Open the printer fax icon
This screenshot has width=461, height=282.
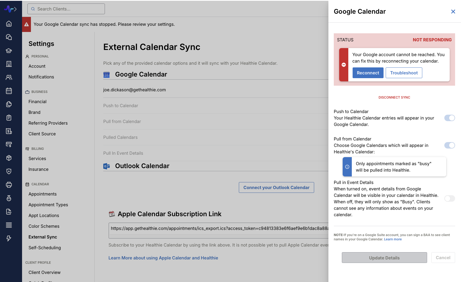click(x=9, y=185)
